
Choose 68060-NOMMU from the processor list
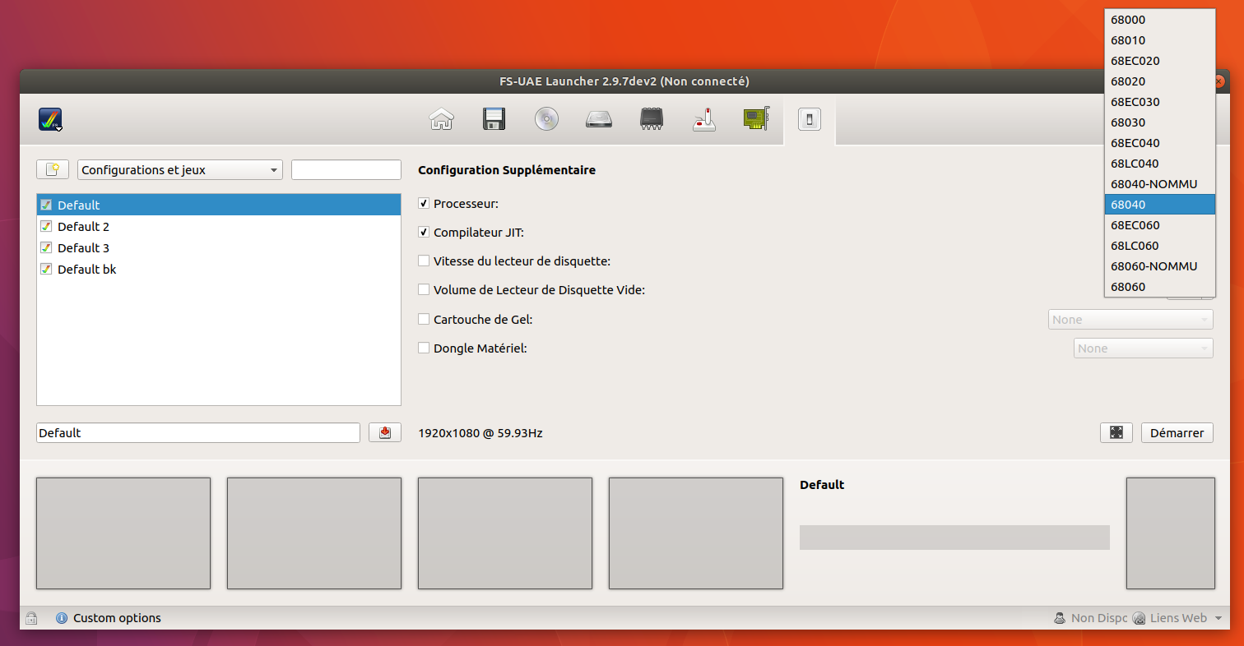(1160, 266)
